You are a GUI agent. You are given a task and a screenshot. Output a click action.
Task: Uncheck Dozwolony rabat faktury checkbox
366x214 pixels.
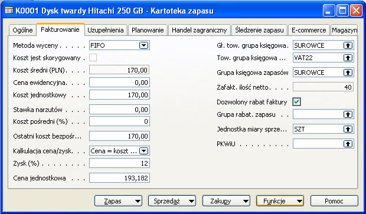297,102
